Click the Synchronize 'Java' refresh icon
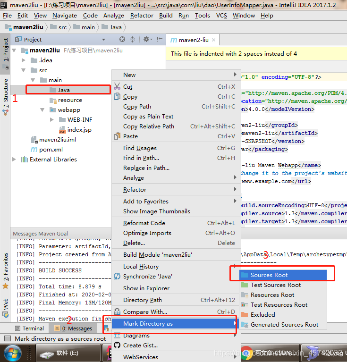 point(117,276)
